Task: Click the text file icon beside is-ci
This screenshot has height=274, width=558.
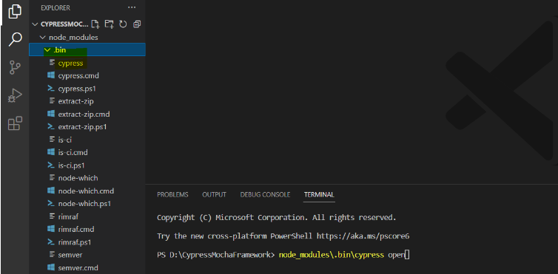Action: [52, 140]
